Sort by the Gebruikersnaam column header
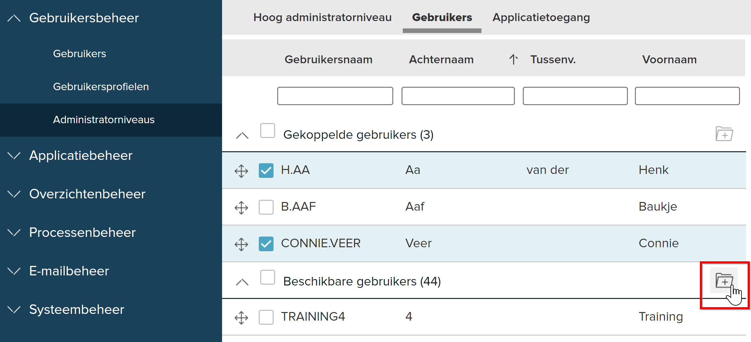Image resolution: width=751 pixels, height=342 pixels. coord(328,59)
